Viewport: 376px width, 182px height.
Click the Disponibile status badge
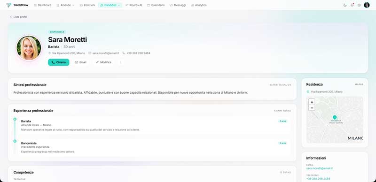57,32
